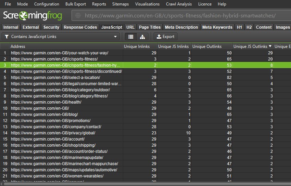Click the funnel filter icon
291x186 pixels.
pyautogui.click(x=7, y=37)
